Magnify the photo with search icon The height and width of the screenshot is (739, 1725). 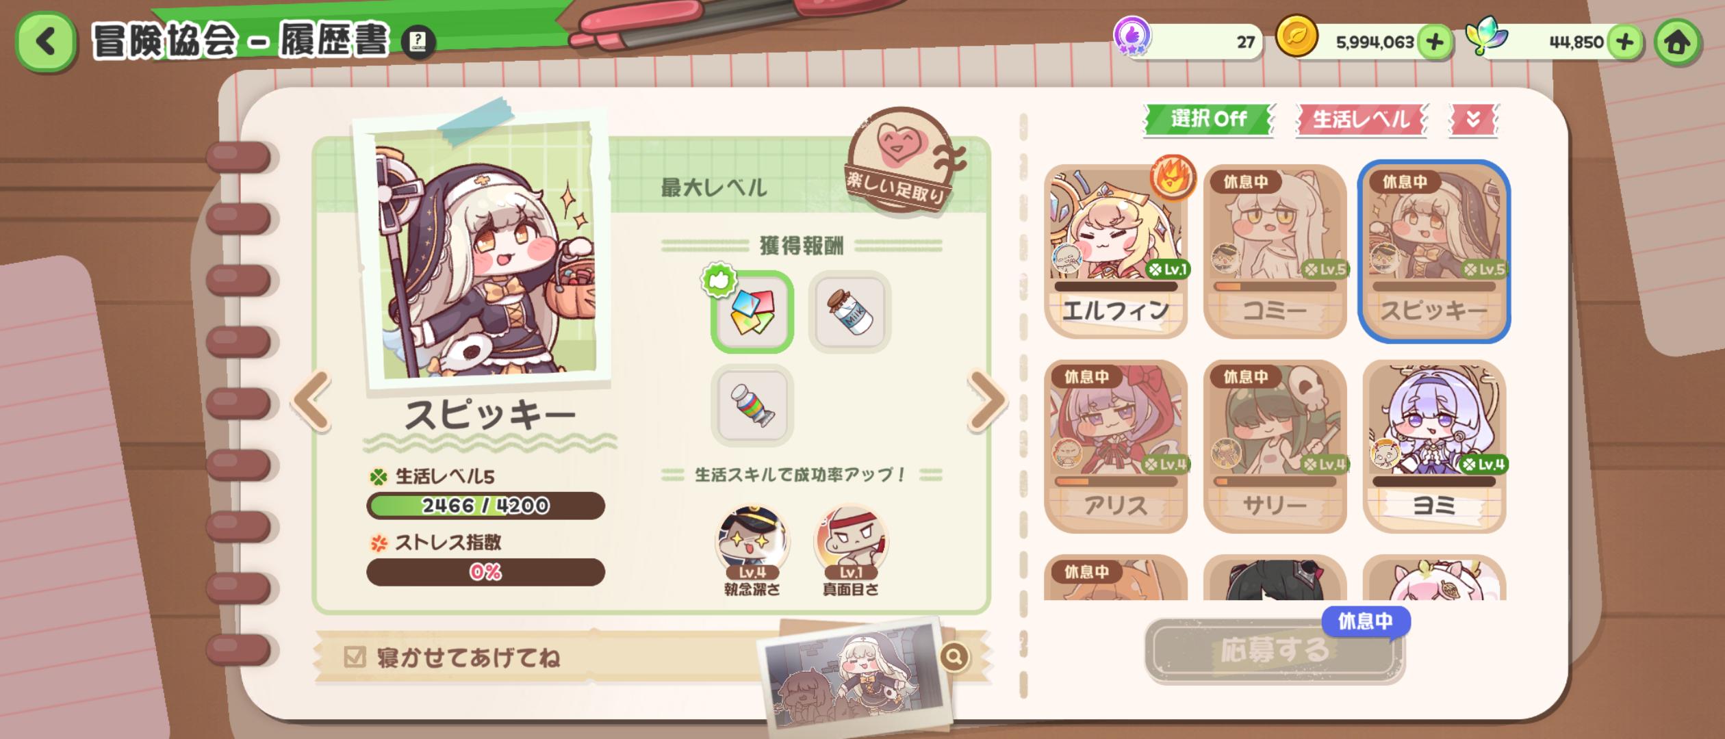click(954, 657)
